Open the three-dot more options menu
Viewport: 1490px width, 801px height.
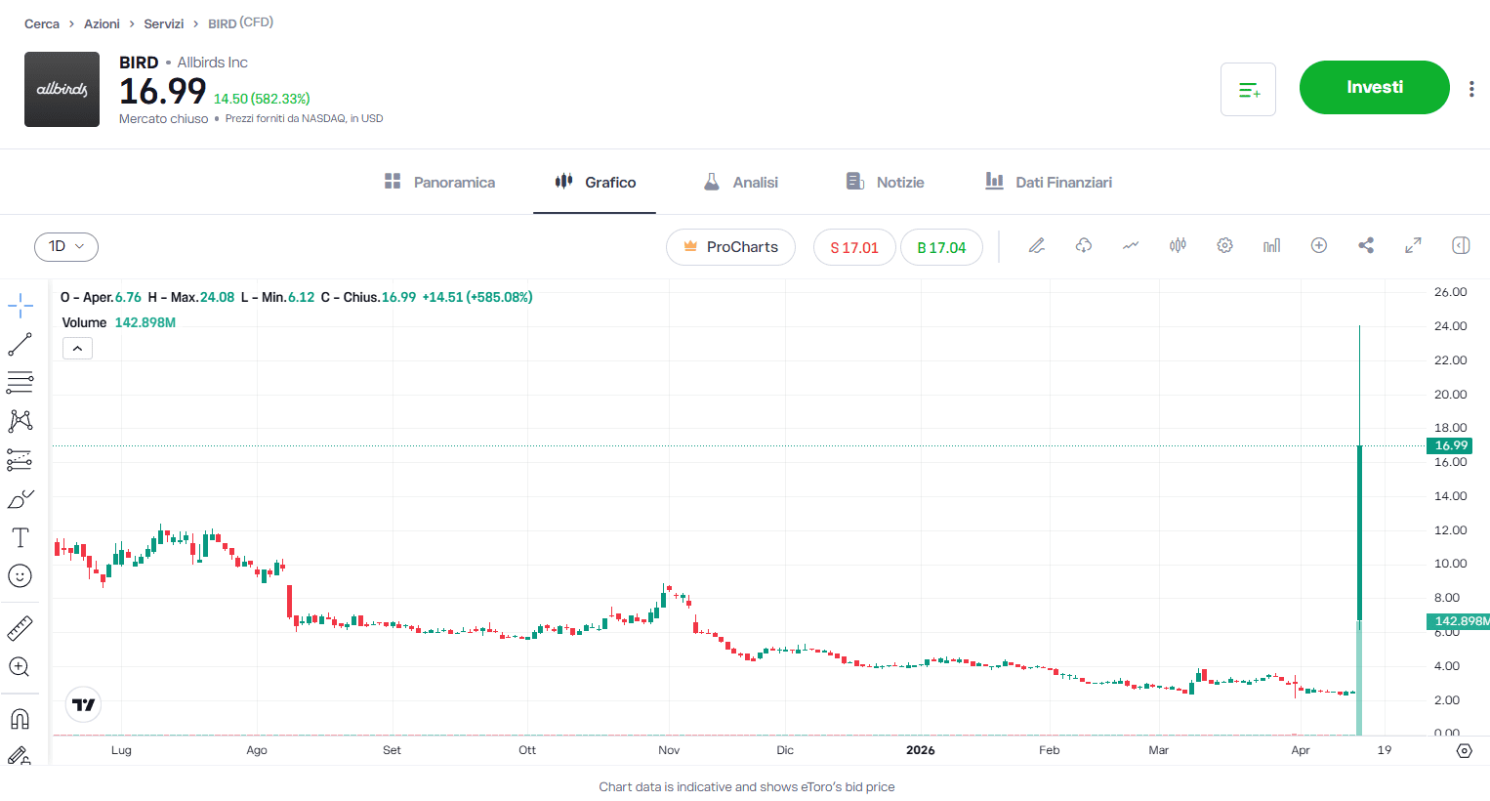pos(1471,89)
